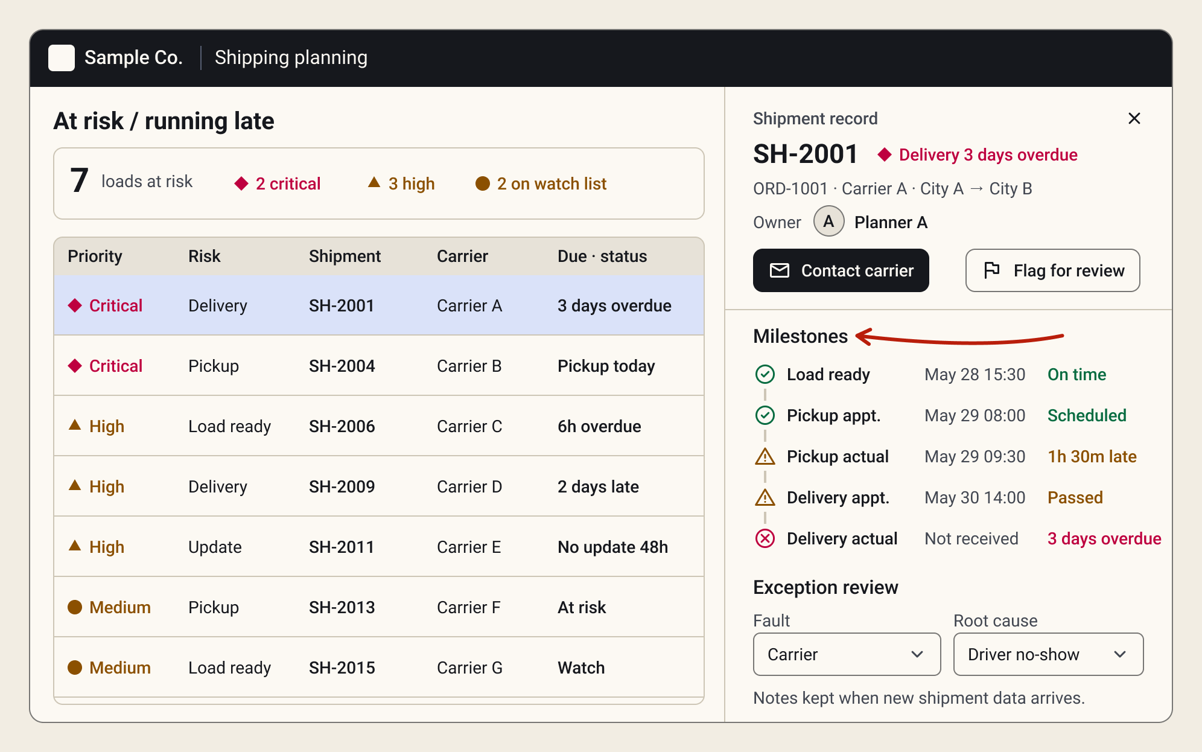Click the Pickup appt. checkmark milestone icon
1202x752 pixels.
pyautogui.click(x=765, y=415)
